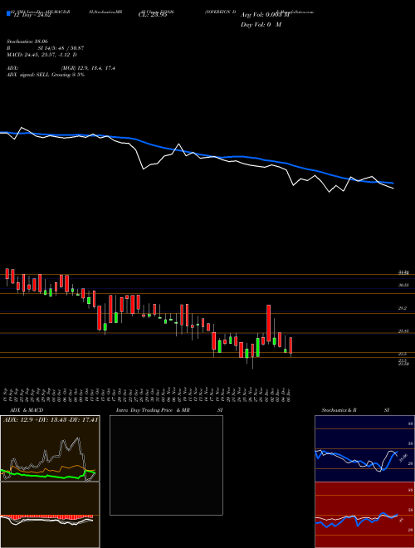Click the "MACD: 24.45, 25.57, -1.12" line
Image resolution: width=415 pixels, height=548 pixels.
click(39, 55)
